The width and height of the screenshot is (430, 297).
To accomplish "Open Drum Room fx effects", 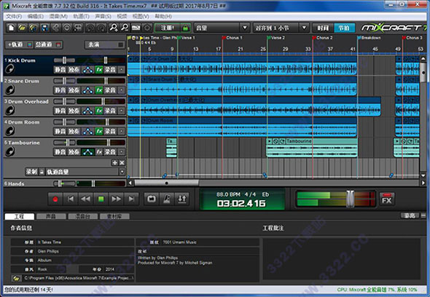I will tap(99, 131).
